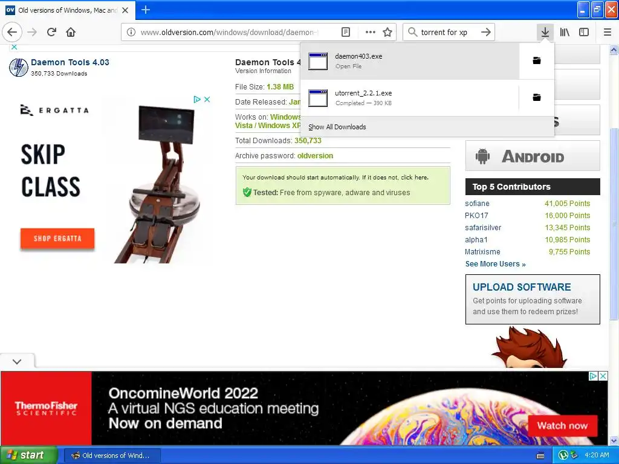Open AdChoices on the Ergatta ad
This screenshot has width=619, height=464.
click(x=197, y=100)
